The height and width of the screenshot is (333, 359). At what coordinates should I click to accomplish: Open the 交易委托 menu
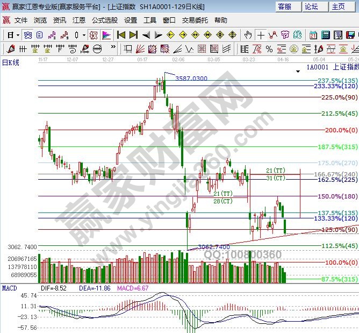coord(194,20)
